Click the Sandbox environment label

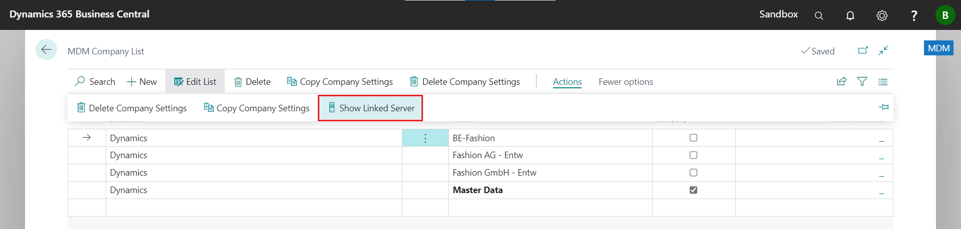click(778, 14)
